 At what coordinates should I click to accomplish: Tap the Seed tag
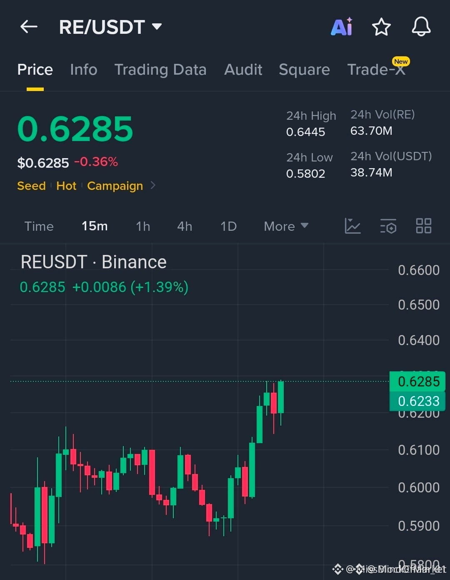click(x=31, y=186)
